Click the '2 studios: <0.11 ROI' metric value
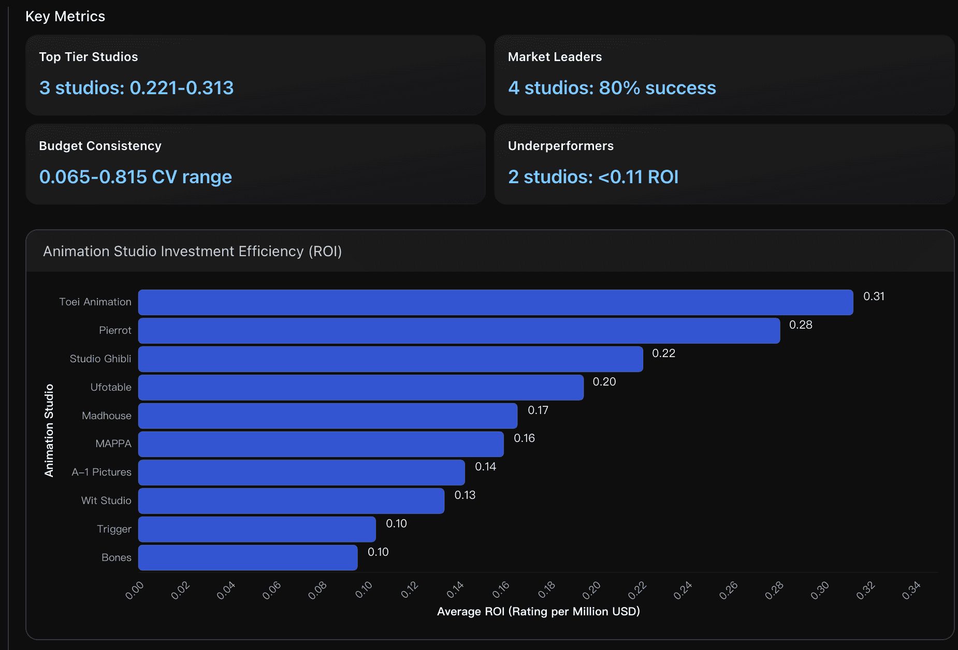This screenshot has width=958, height=650. click(593, 177)
